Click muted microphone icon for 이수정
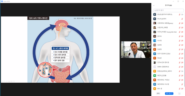 click(x=179, y=41)
